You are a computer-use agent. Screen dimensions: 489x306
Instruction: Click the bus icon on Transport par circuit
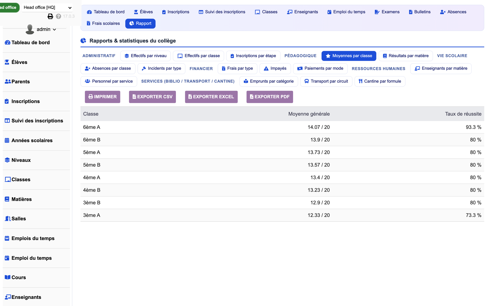coord(307,81)
